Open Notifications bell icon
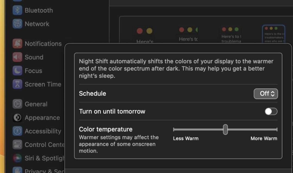The height and width of the screenshot is (173, 293). 17,44
